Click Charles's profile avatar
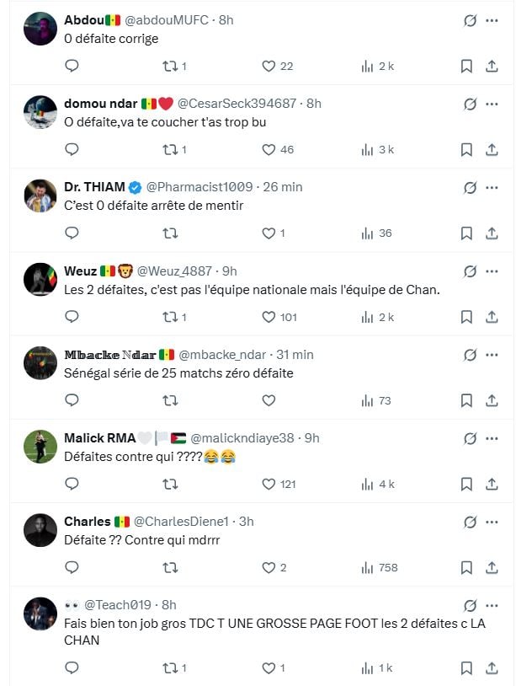This screenshot has width=516, height=686. click(x=40, y=530)
